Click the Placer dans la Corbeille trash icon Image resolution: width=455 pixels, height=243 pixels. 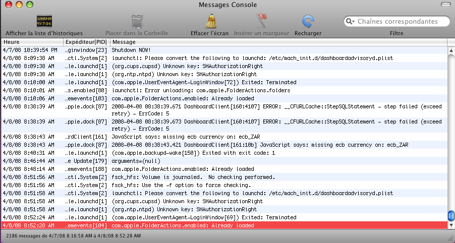point(136,21)
